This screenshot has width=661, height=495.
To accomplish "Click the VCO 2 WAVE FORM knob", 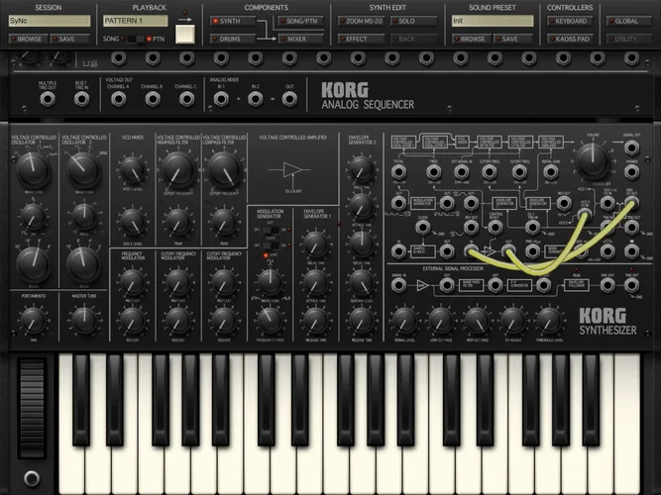I will click(x=83, y=169).
